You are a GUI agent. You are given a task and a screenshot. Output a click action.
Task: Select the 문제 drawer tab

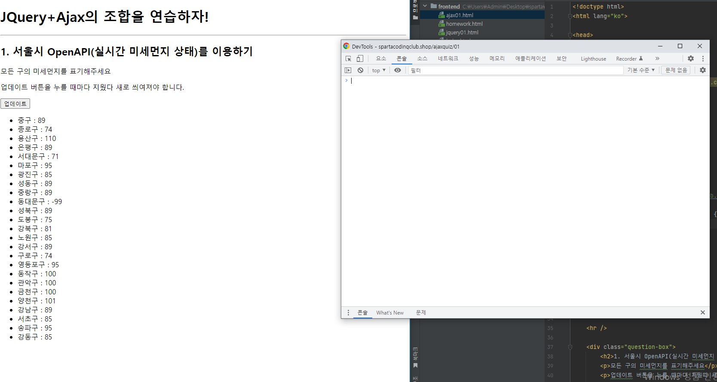coord(421,312)
